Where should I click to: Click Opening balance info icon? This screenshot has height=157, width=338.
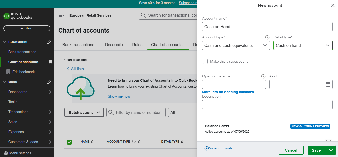point(263,76)
